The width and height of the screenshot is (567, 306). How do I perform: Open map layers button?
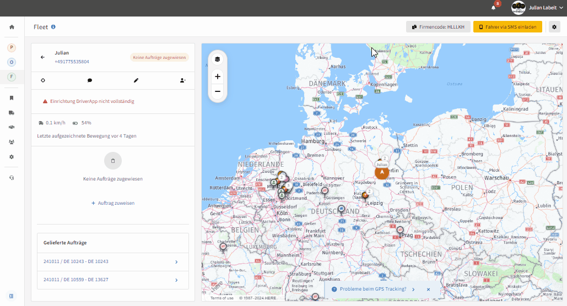point(217,59)
